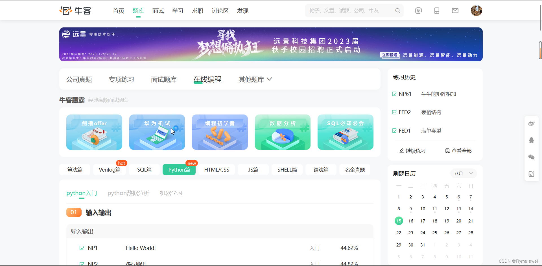
Task: Switch to 机器学习 sub-tab
Action: [x=171, y=193]
